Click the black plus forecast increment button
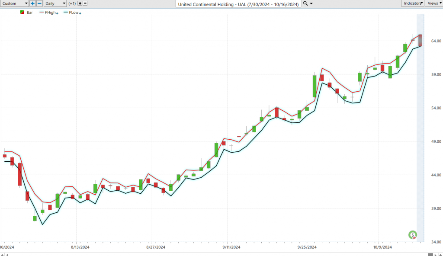The height and width of the screenshot is (256, 443). pos(80,3)
